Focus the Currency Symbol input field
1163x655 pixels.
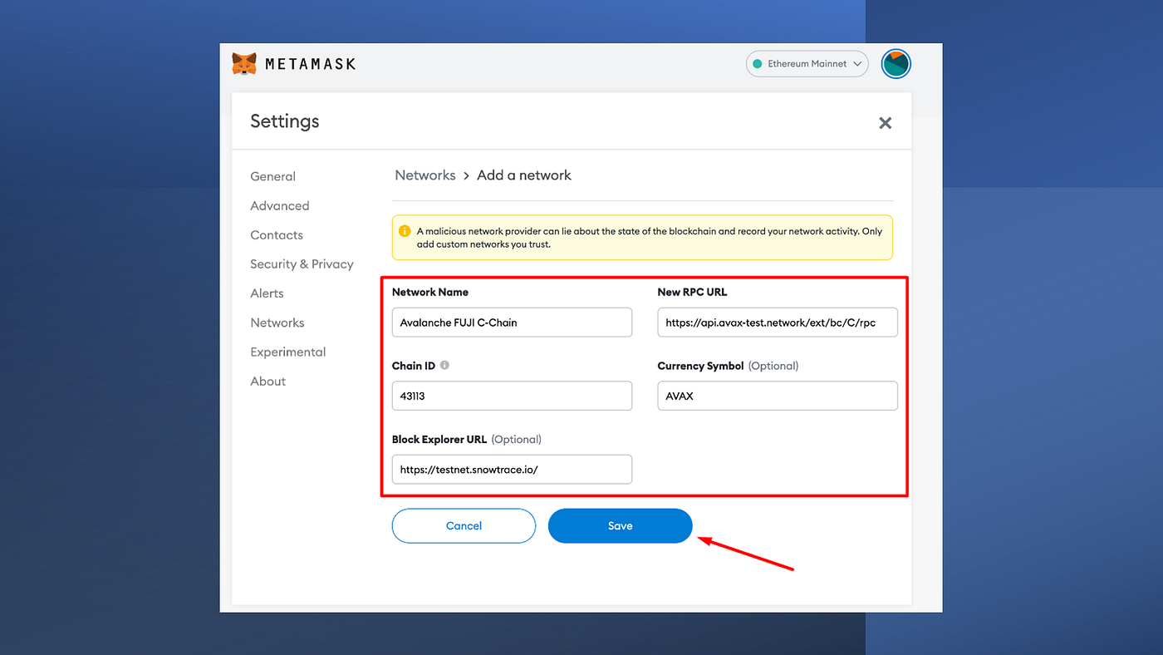[x=778, y=396]
